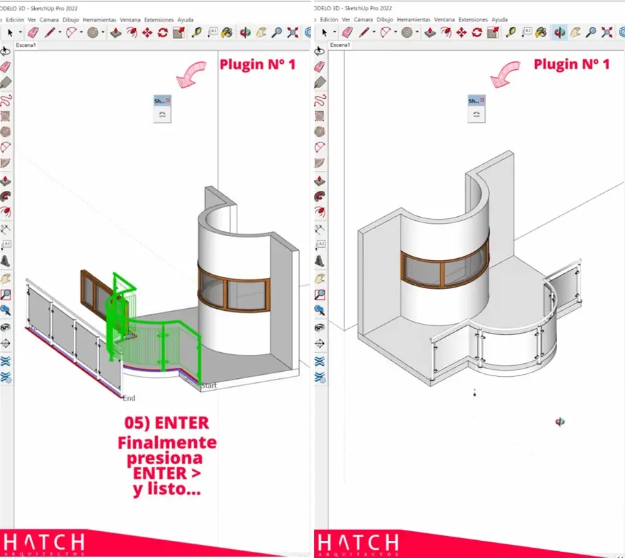The width and height of the screenshot is (625, 558).
Task: Open the Extensiones menu in the left window
Action: point(158,20)
